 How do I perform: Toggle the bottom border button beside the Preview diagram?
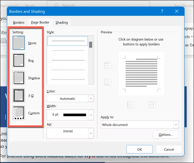(107, 82)
